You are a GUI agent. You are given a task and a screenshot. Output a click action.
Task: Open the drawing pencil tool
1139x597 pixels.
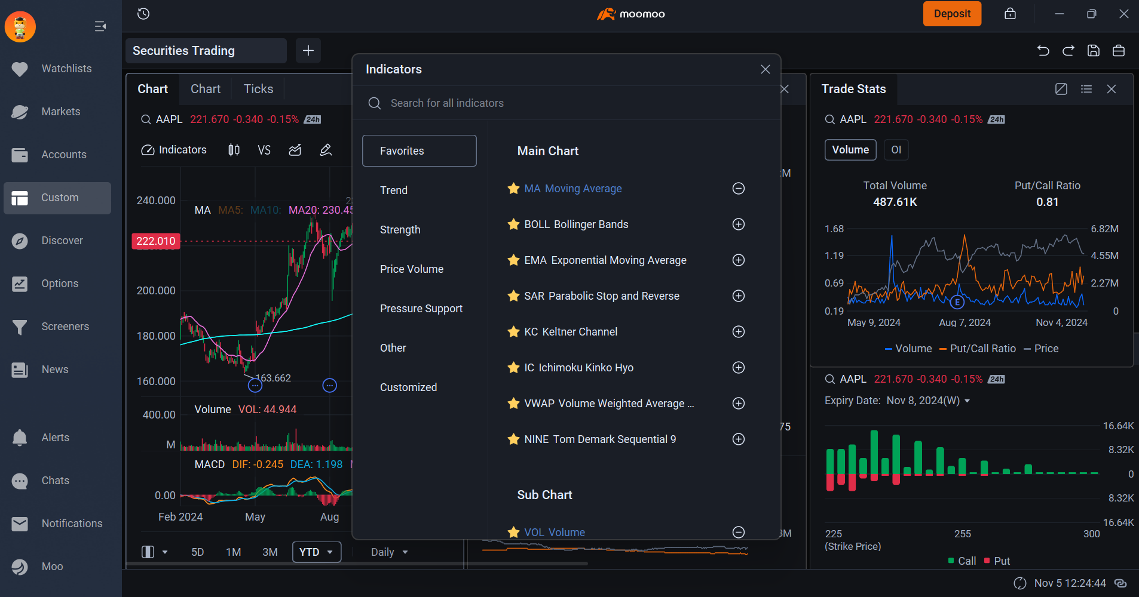tap(326, 150)
